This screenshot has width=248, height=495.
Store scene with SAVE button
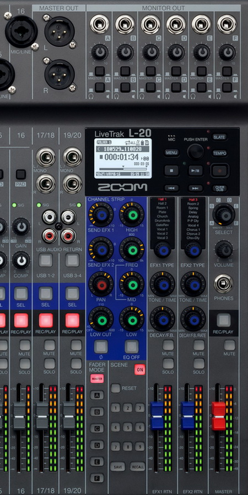point(118,467)
